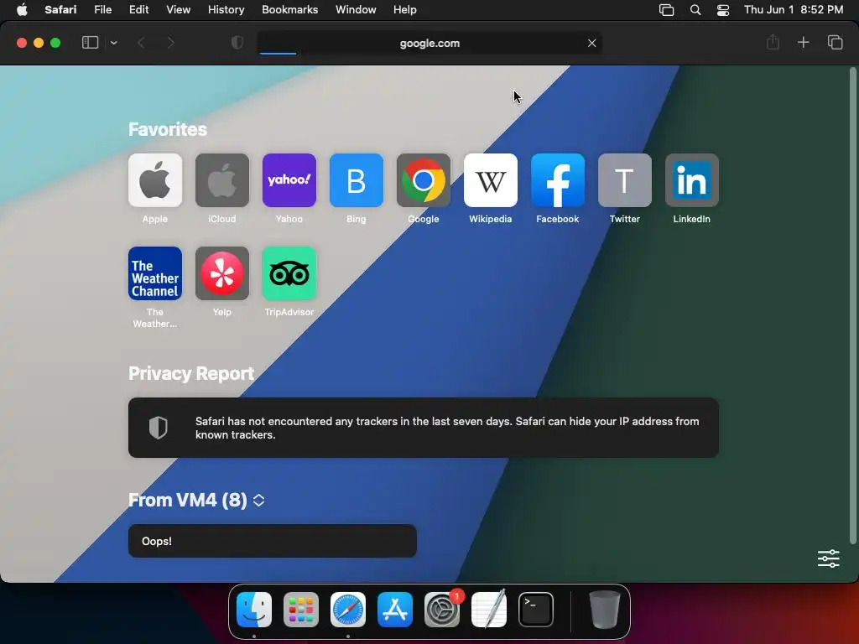Open the Oops! iCloud tab entry
This screenshot has width=859, height=644.
[273, 541]
